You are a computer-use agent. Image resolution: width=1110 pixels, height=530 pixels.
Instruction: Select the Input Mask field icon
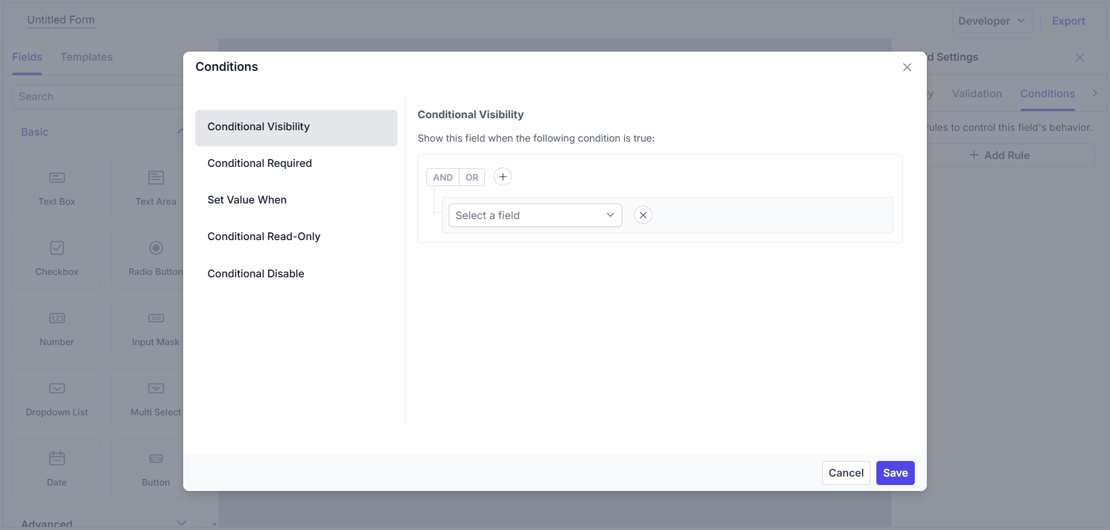(156, 318)
